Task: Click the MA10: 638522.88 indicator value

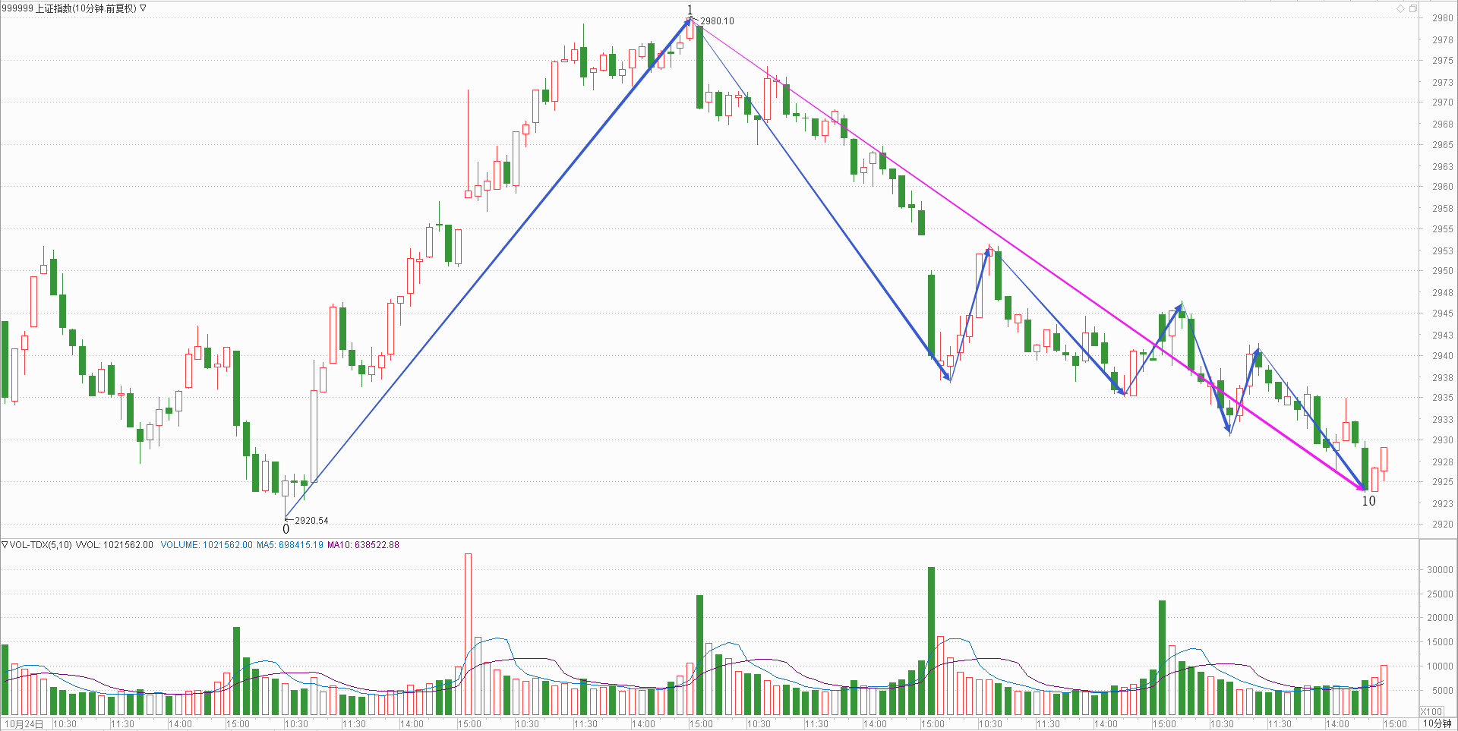Action: coord(363,545)
